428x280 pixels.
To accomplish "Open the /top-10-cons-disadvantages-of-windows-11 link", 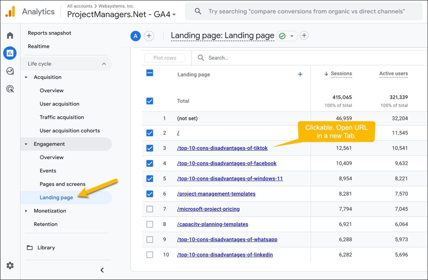I will click(x=230, y=178).
